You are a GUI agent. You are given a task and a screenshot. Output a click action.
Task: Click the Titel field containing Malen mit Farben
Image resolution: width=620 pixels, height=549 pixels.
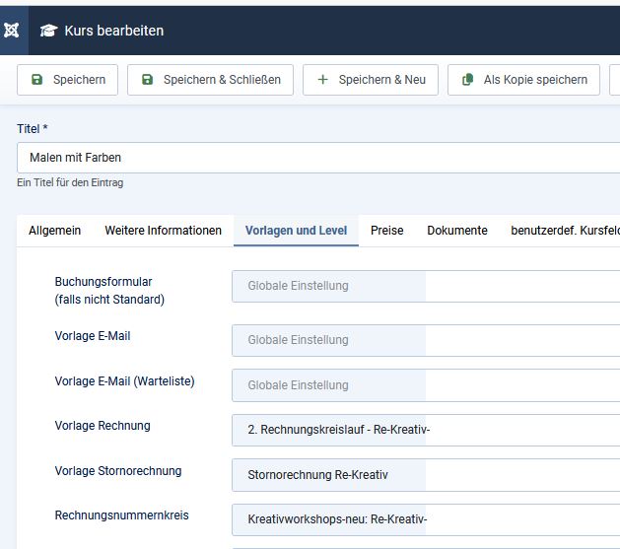317,158
